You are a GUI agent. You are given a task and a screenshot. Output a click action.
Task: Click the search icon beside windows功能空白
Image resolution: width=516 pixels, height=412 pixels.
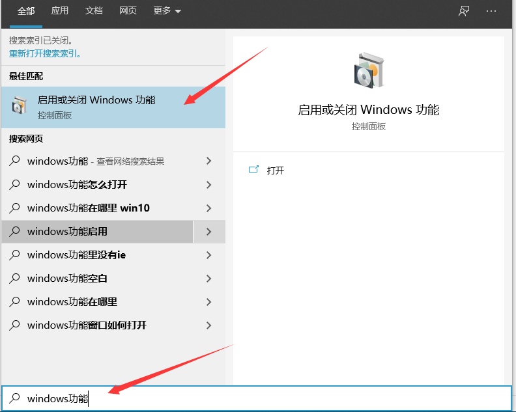pyautogui.click(x=14, y=278)
